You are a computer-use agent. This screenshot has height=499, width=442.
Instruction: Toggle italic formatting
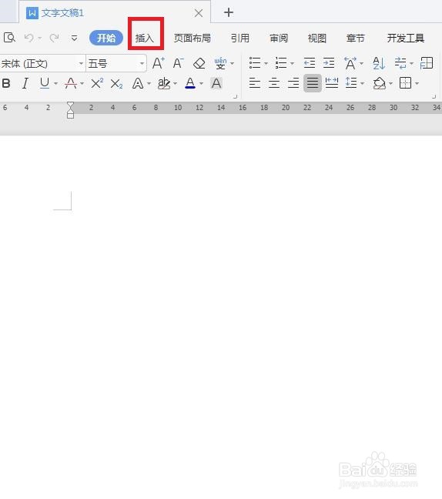pyautogui.click(x=25, y=83)
